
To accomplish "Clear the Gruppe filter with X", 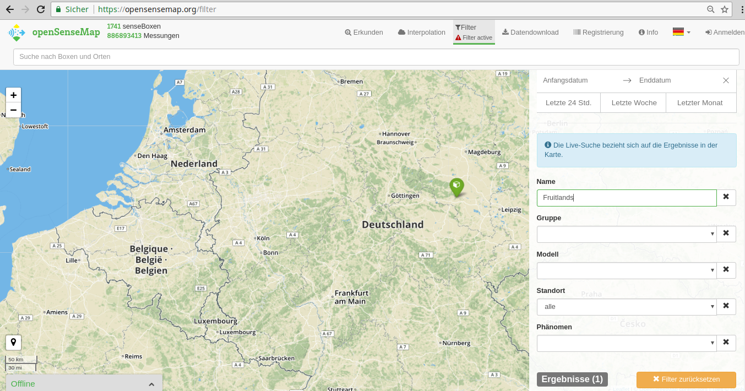I will click(726, 233).
